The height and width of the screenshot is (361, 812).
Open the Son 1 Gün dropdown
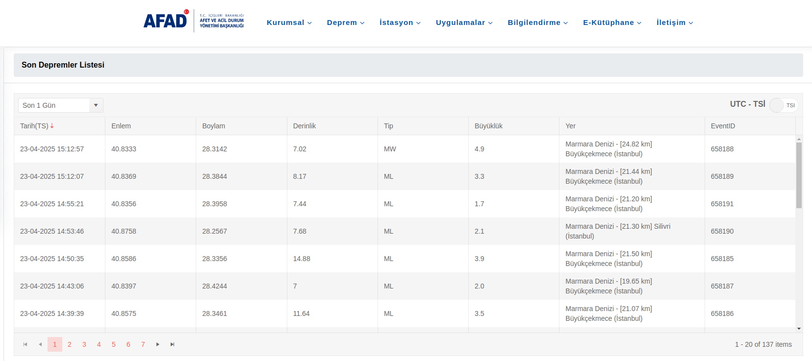[96, 105]
